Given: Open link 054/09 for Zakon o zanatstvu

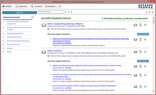Looking at the screenshot, I should click(x=71, y=53).
